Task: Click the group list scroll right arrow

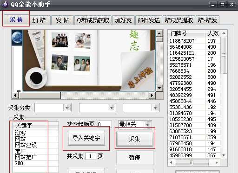Action: click(x=217, y=163)
